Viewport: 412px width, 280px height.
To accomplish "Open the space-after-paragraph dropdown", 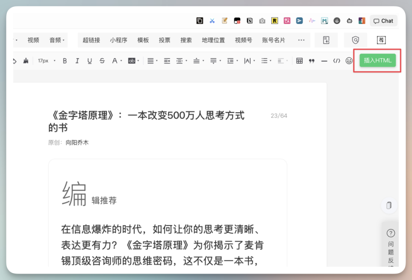I will point(215,61).
